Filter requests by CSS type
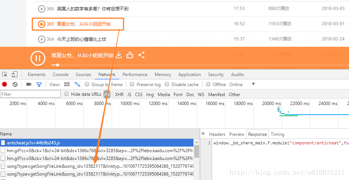Viewport: 349px width, 180px height. [139, 95]
